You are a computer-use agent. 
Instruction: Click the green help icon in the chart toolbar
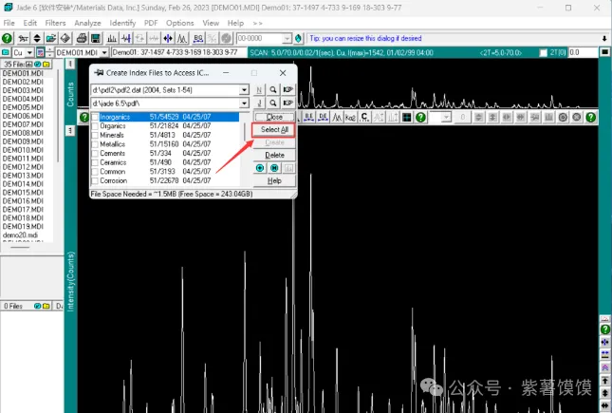[420, 117]
